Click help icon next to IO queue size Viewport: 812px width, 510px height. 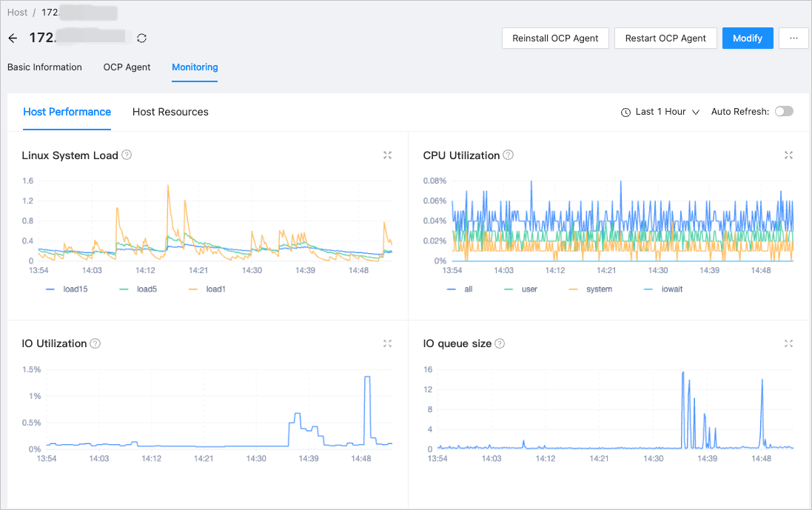coord(500,343)
